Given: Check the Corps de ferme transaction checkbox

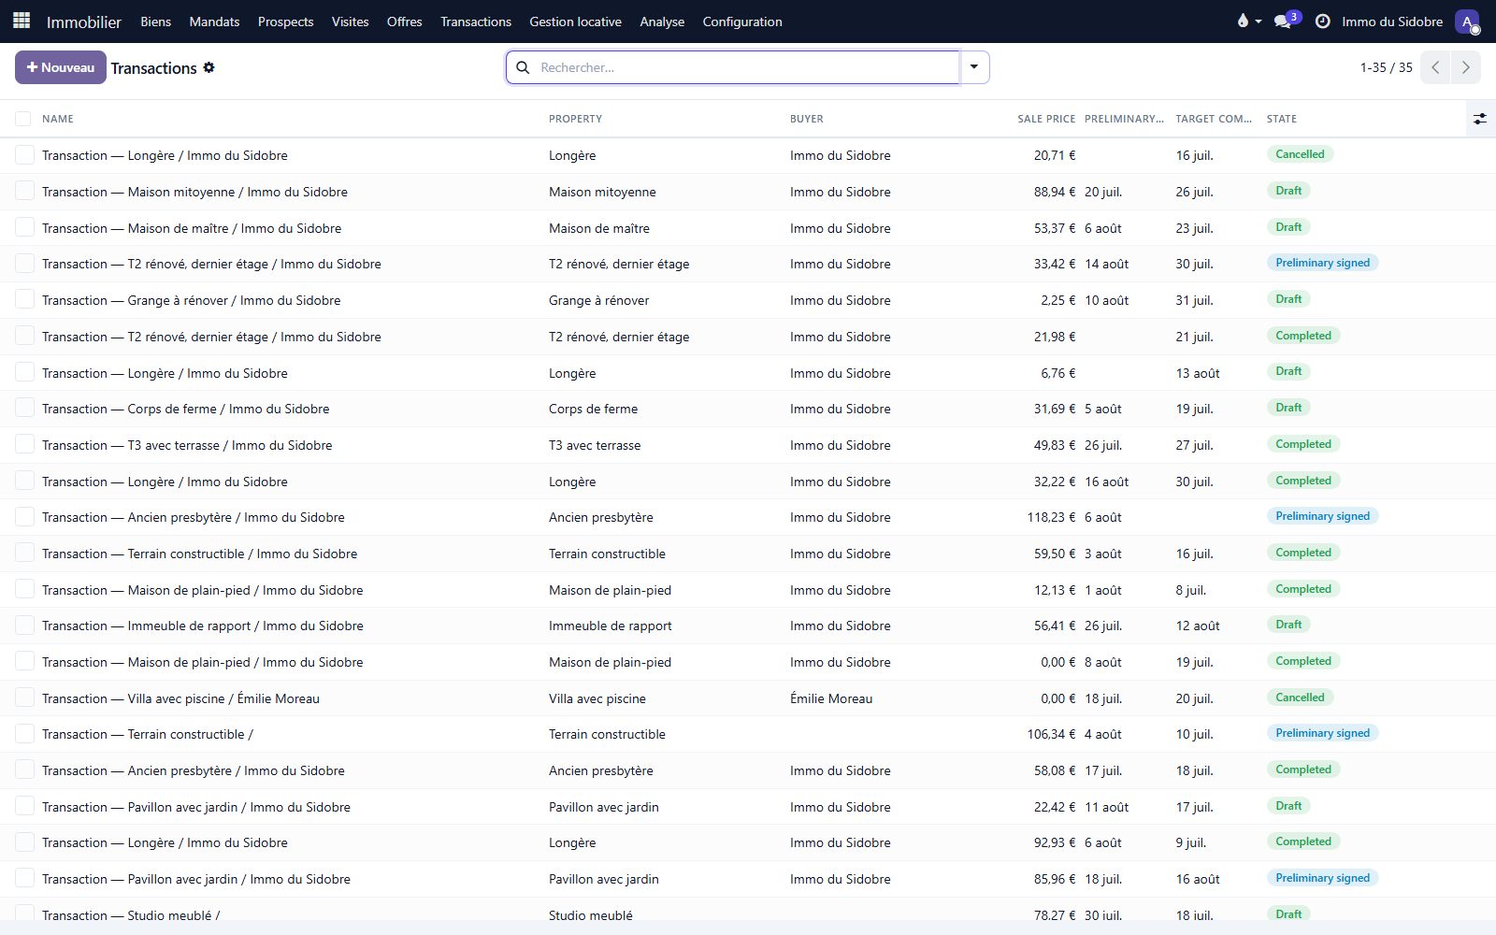Looking at the screenshot, I should coord(25,408).
